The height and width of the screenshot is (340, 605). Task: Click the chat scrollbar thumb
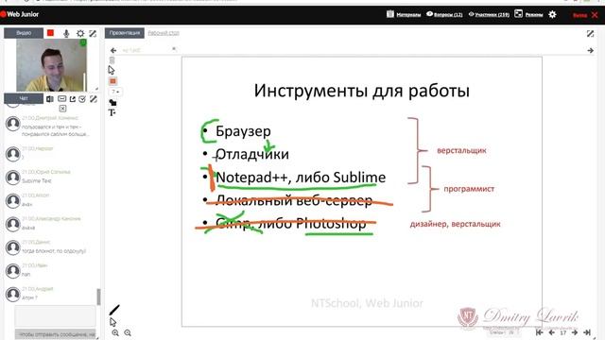click(x=98, y=297)
